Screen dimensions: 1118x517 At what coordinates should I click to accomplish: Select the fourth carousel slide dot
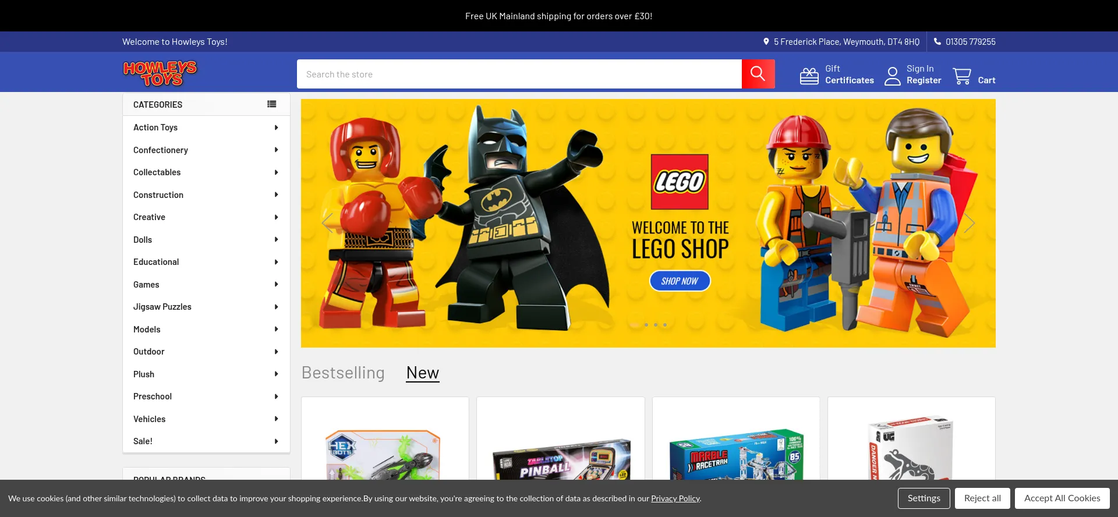[665, 325]
